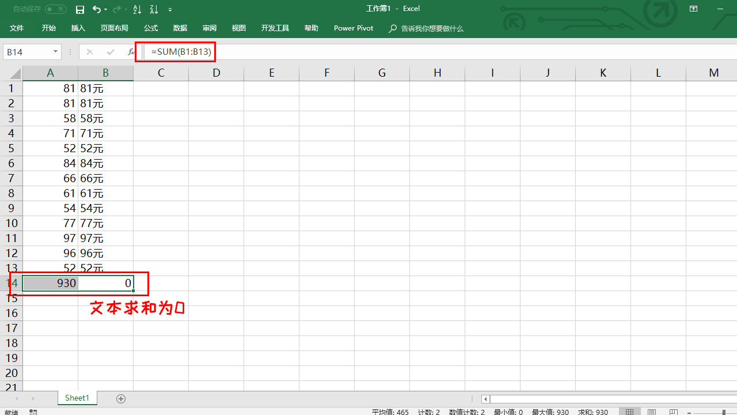Add a new sheet with plus icon
This screenshot has height=415, width=737.
pyautogui.click(x=121, y=398)
